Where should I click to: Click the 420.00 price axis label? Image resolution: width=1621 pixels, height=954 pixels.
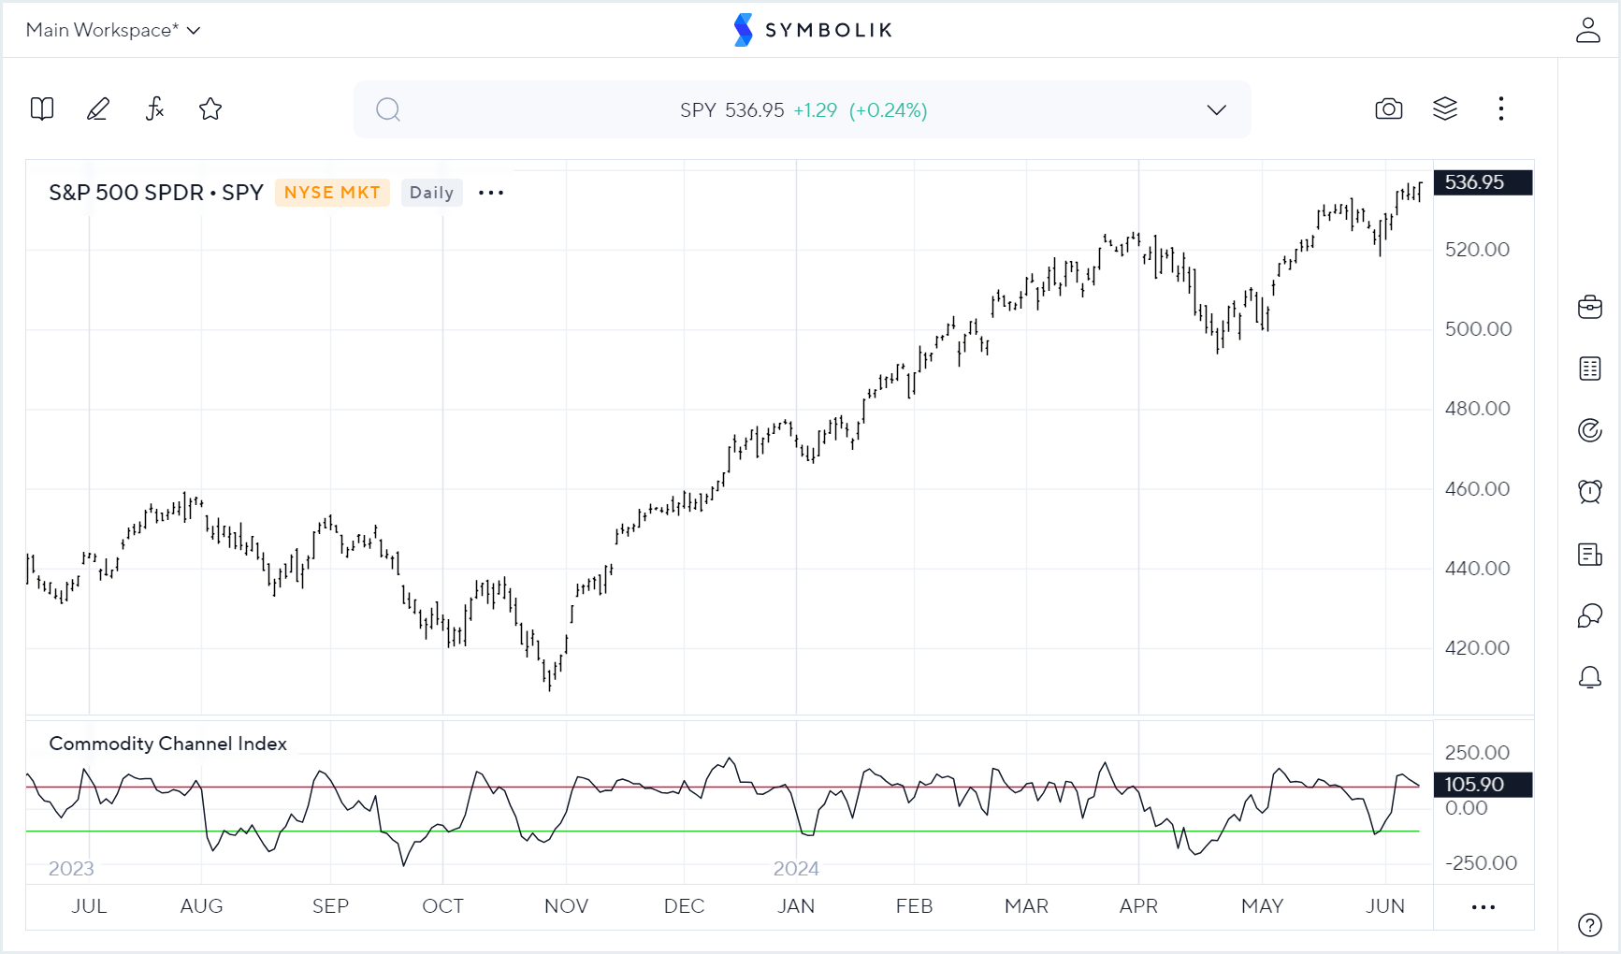pos(1477,648)
